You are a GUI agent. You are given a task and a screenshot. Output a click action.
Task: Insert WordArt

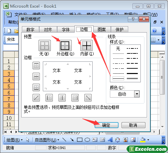click(110, 140)
